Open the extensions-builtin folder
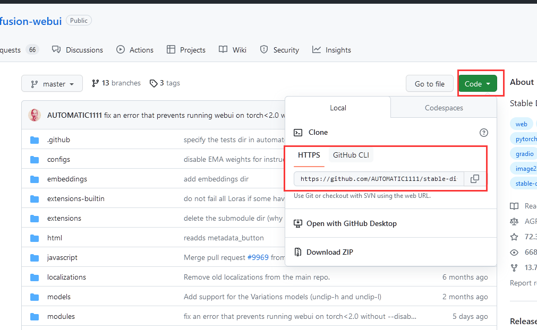This screenshot has height=330, width=537. click(x=75, y=198)
